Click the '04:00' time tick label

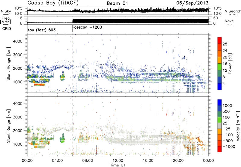pos(57,161)
